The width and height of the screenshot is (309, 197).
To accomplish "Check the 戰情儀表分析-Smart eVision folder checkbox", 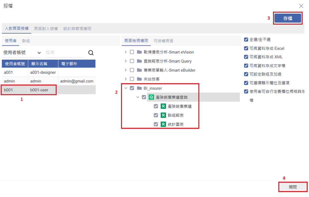I will click(x=132, y=52).
